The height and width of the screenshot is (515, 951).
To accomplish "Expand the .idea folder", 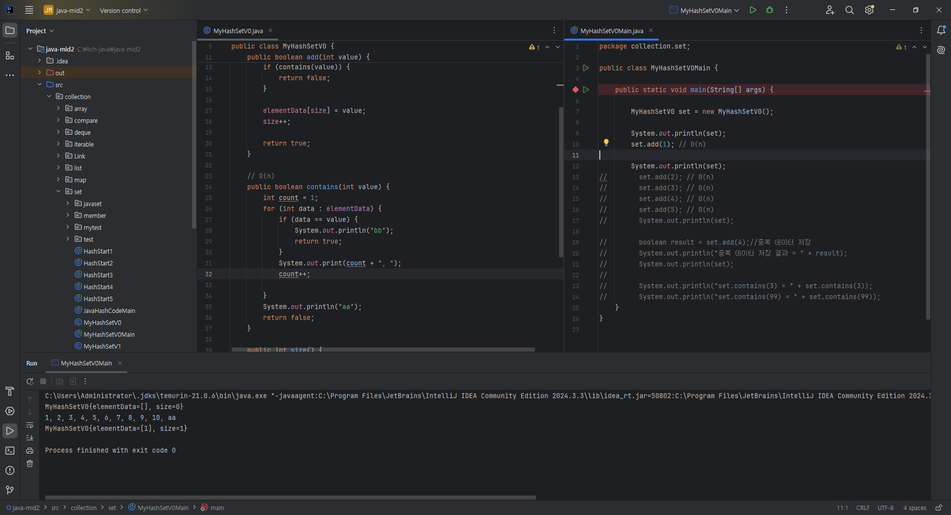I will click(40, 60).
